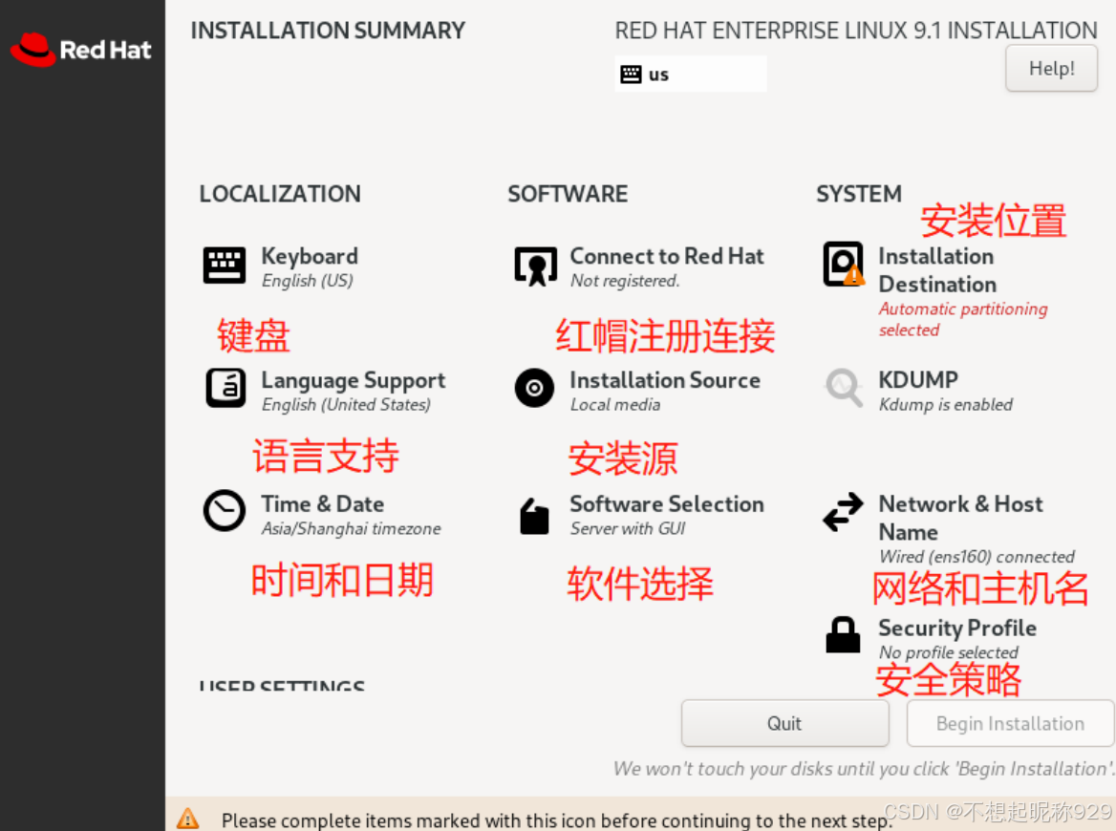Click the 'Wired (ens160) connected' text

[x=976, y=556]
